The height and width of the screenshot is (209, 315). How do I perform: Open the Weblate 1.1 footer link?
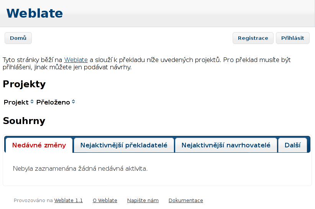click(x=69, y=200)
